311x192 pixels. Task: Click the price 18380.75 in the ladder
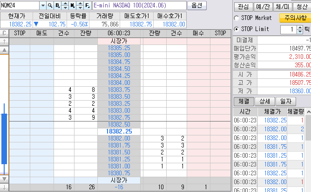pos(119,173)
